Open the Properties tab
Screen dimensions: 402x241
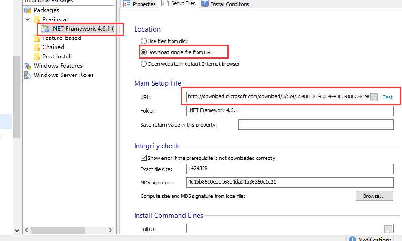click(140, 4)
